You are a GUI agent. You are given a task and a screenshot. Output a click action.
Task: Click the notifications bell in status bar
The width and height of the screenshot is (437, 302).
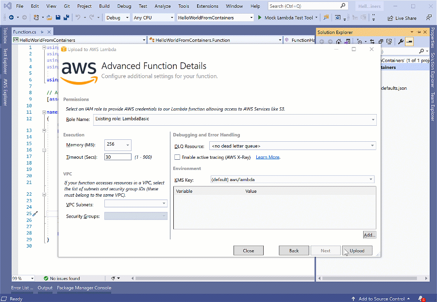(x=421, y=299)
